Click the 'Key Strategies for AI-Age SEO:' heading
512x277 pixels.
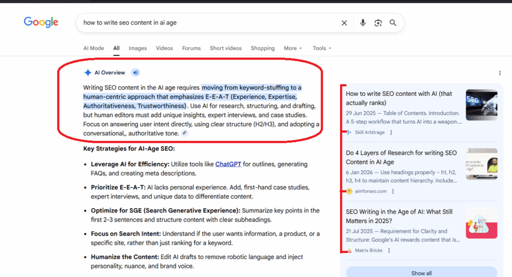click(129, 148)
